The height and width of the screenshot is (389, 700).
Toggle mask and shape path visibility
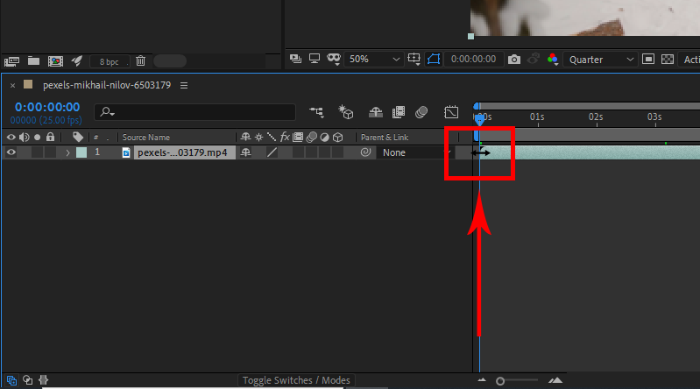coord(334,60)
